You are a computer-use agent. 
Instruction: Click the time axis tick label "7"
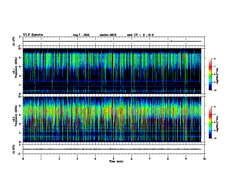[150, 159]
